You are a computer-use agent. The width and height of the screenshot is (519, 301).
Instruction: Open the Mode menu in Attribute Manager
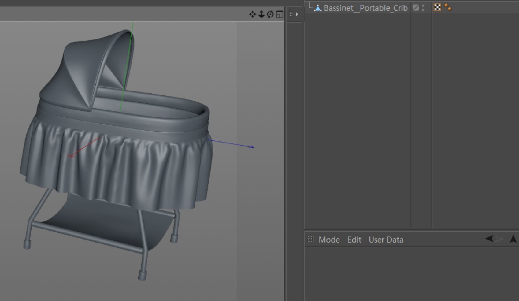coord(329,240)
